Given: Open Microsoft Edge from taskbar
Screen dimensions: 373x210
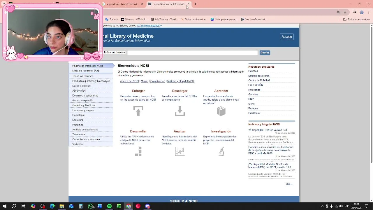Looking at the screenshot, I should [x=52, y=206].
